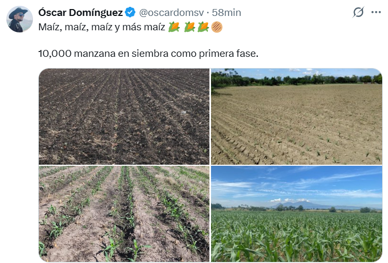
Task: Open the three-dot More options menu
Action: [x=377, y=12]
